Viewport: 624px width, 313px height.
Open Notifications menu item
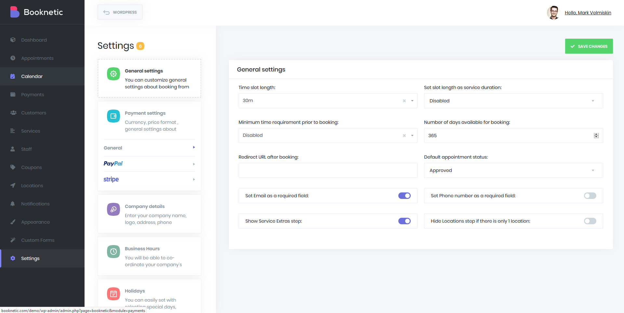[42, 204]
